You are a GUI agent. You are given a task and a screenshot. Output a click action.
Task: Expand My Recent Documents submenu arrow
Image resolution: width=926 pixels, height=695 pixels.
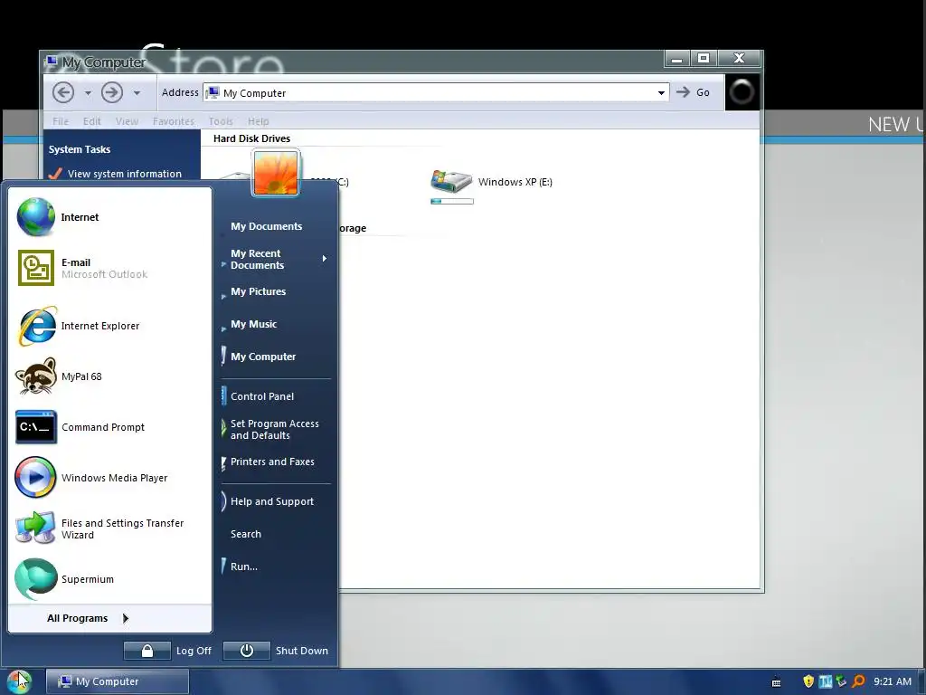pos(325,259)
